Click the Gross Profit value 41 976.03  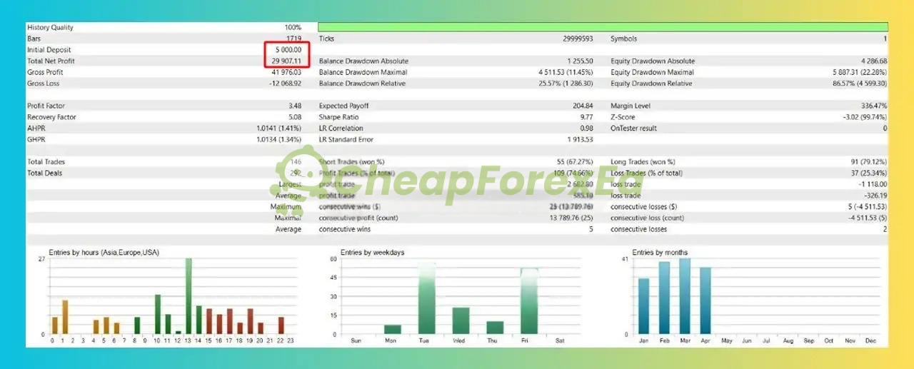(x=286, y=72)
